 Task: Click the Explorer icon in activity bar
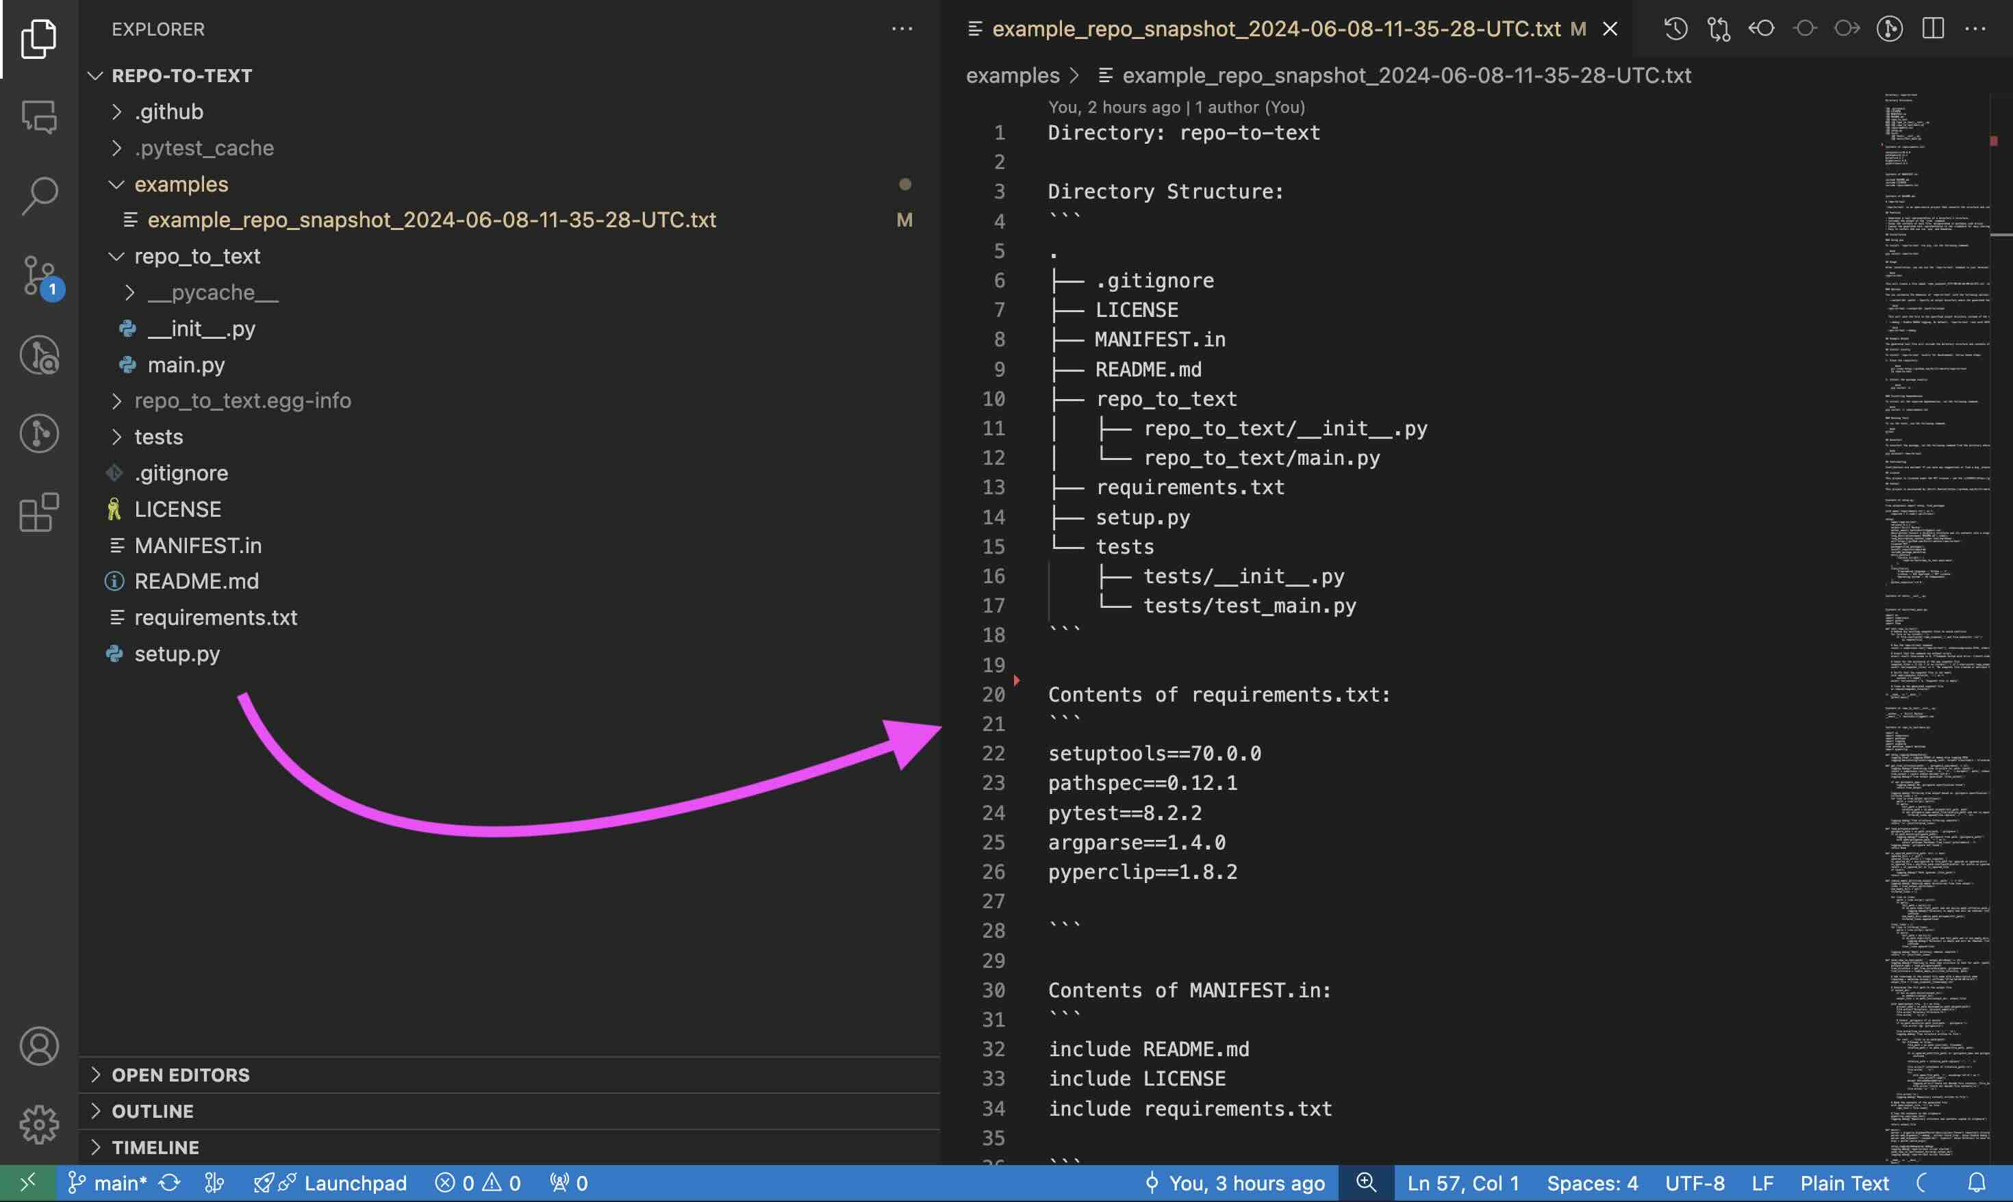tap(37, 42)
